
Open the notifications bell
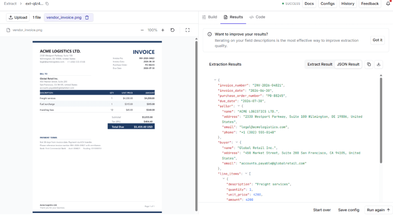(388, 3)
